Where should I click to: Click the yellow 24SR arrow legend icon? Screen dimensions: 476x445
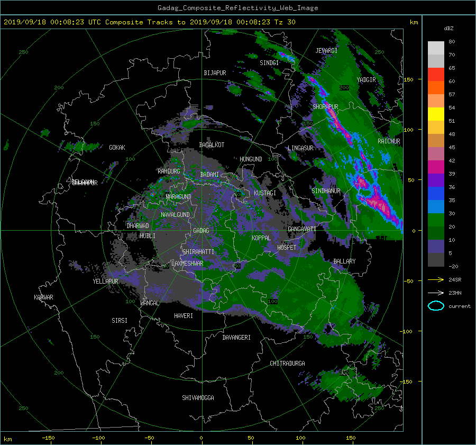[436, 279]
